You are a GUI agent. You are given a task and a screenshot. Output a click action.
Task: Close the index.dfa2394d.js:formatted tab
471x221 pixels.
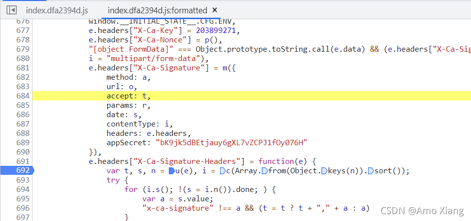click(215, 10)
